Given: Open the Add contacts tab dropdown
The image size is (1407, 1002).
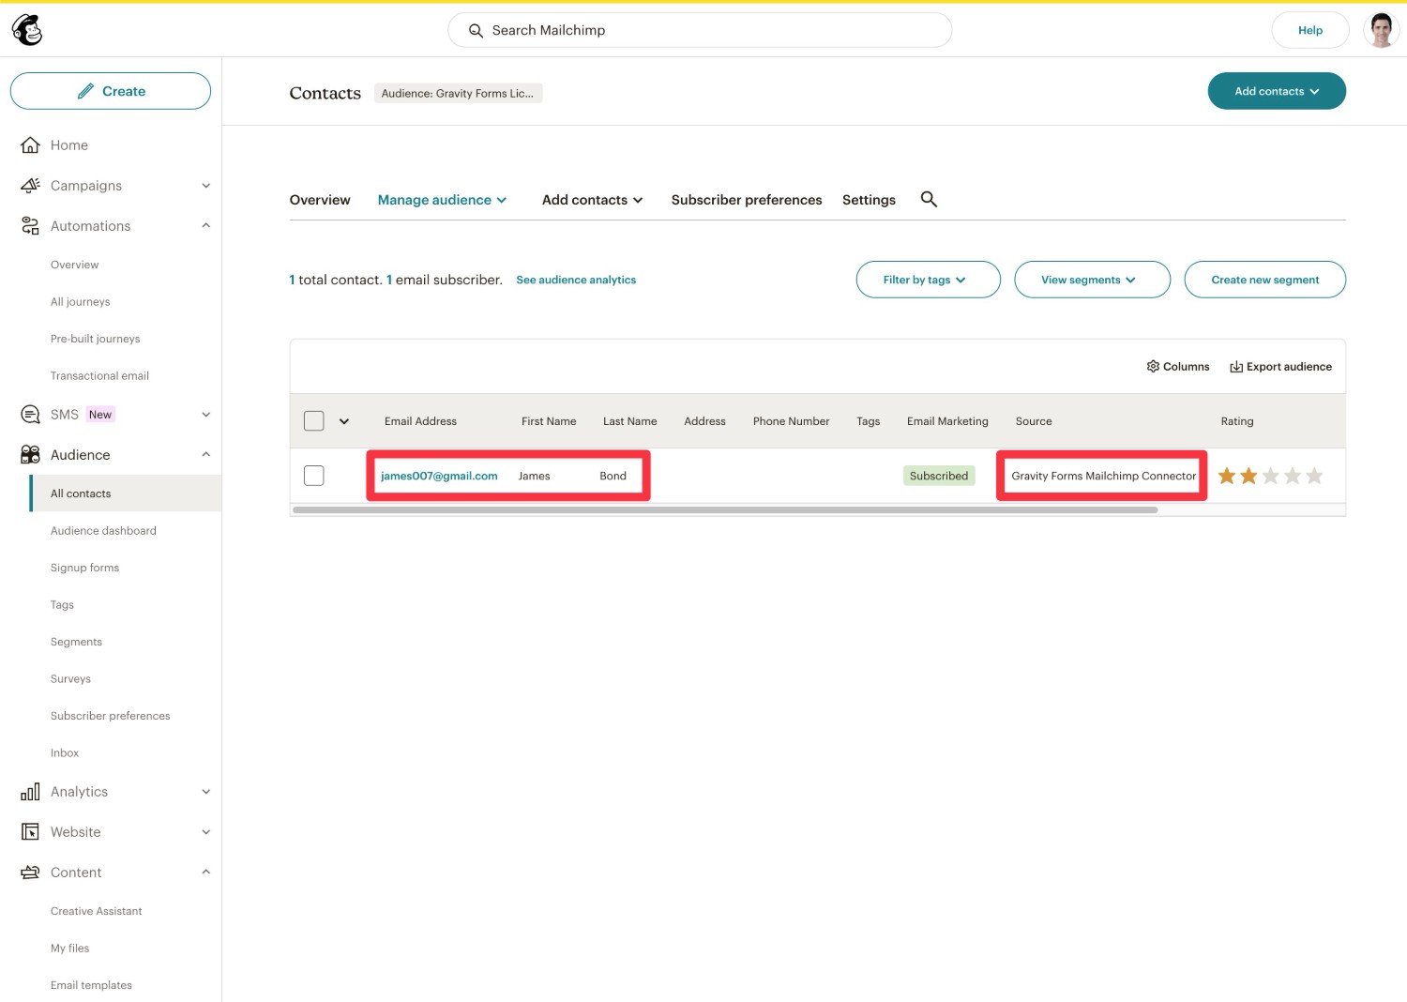Looking at the screenshot, I should pyautogui.click(x=592, y=200).
